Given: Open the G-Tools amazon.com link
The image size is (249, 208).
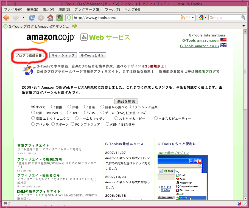Looking at the screenshot, I should (x=201, y=41).
